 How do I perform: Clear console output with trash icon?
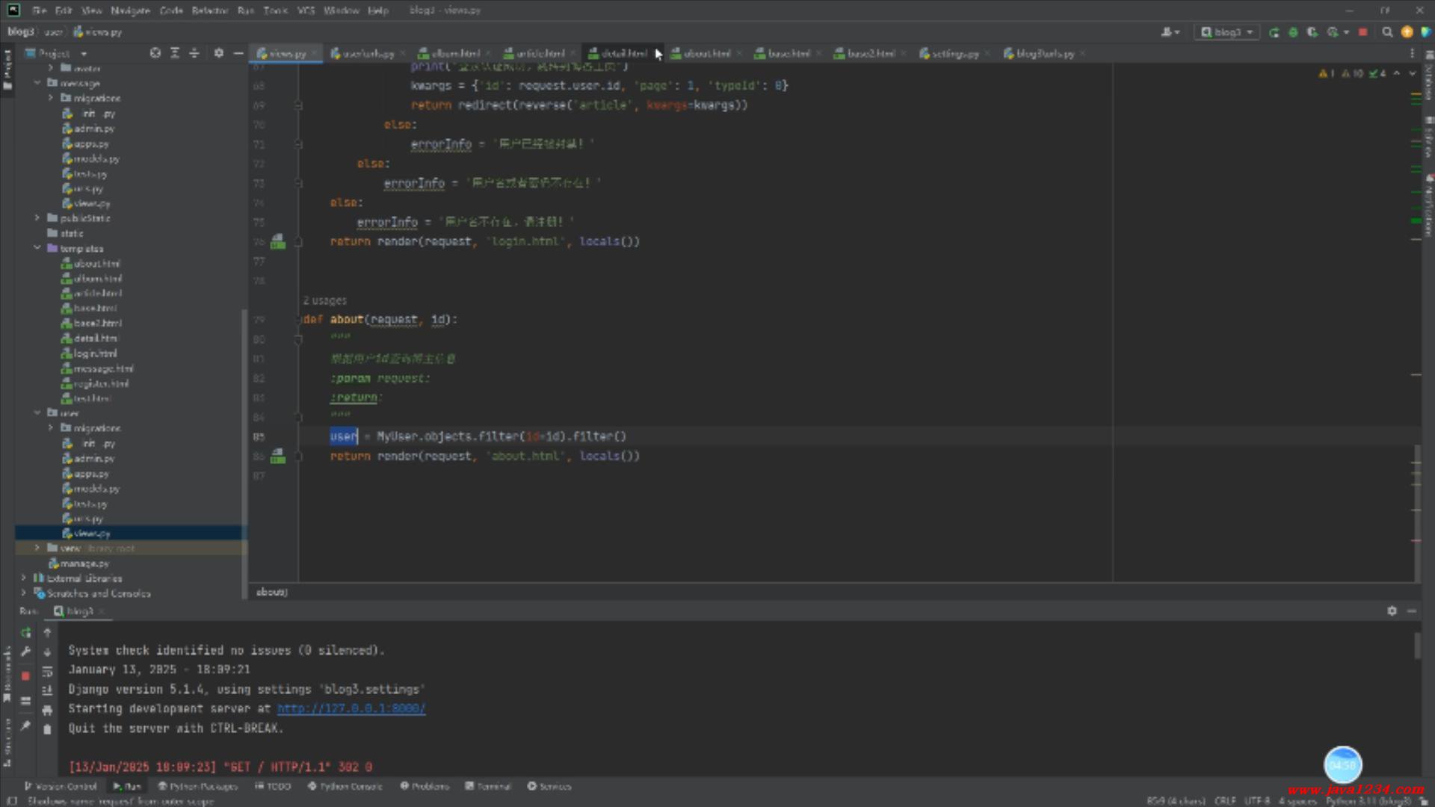(47, 729)
